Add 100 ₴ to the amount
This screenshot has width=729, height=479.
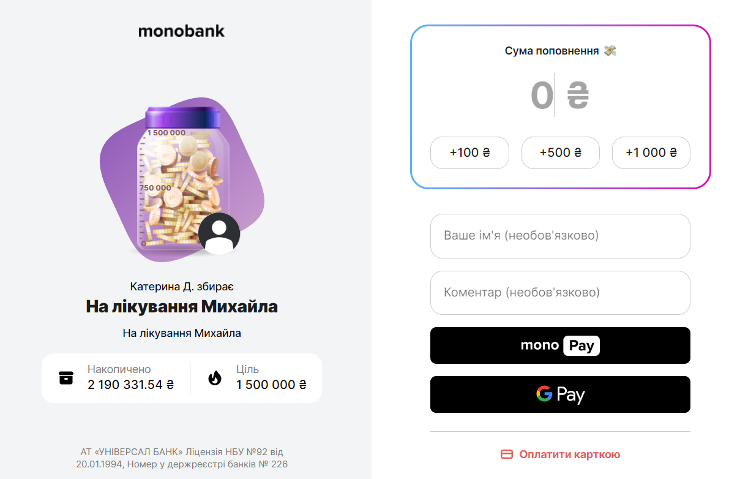pos(469,153)
